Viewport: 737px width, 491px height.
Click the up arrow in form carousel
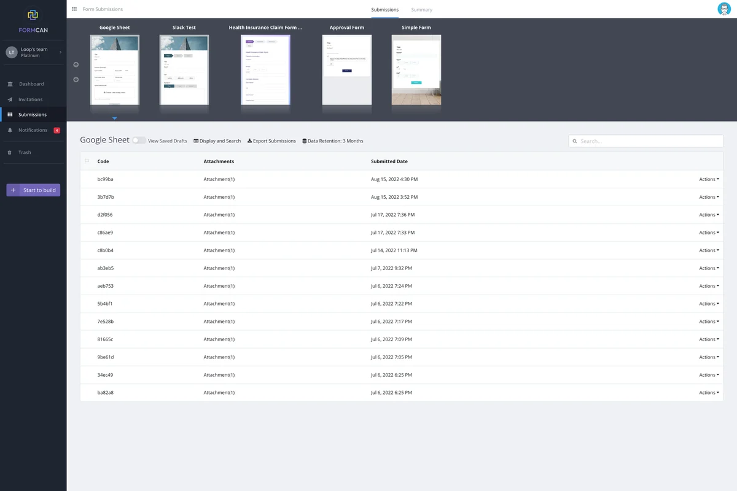tap(76, 64)
